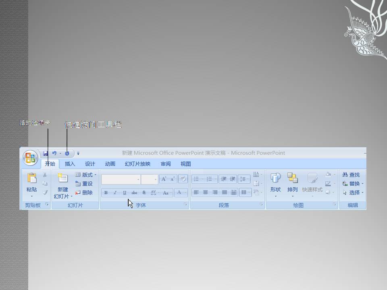Apply a bulleted list
387x290 pixels.
pyautogui.click(x=196, y=179)
